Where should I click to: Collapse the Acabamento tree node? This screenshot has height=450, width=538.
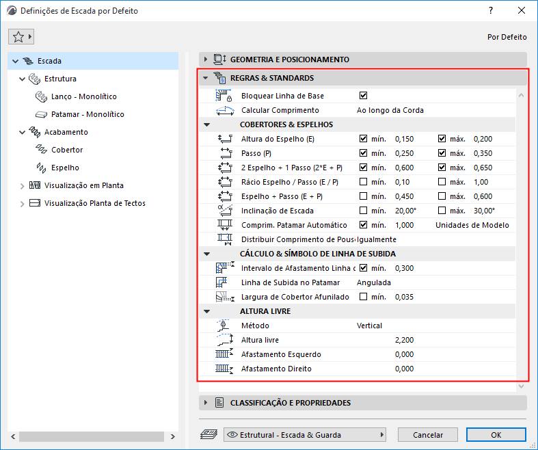click(23, 132)
